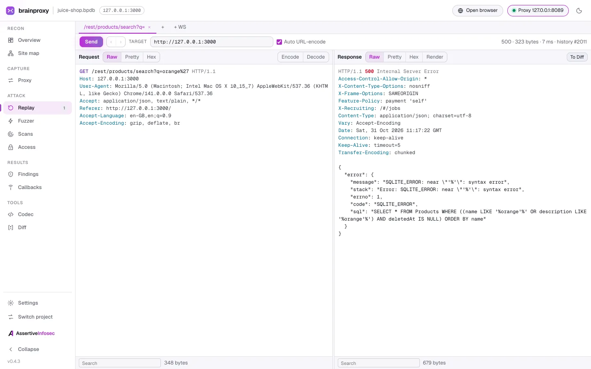Toggle dark mode moon icon
Viewport: 591px width, 369px height.
click(579, 11)
